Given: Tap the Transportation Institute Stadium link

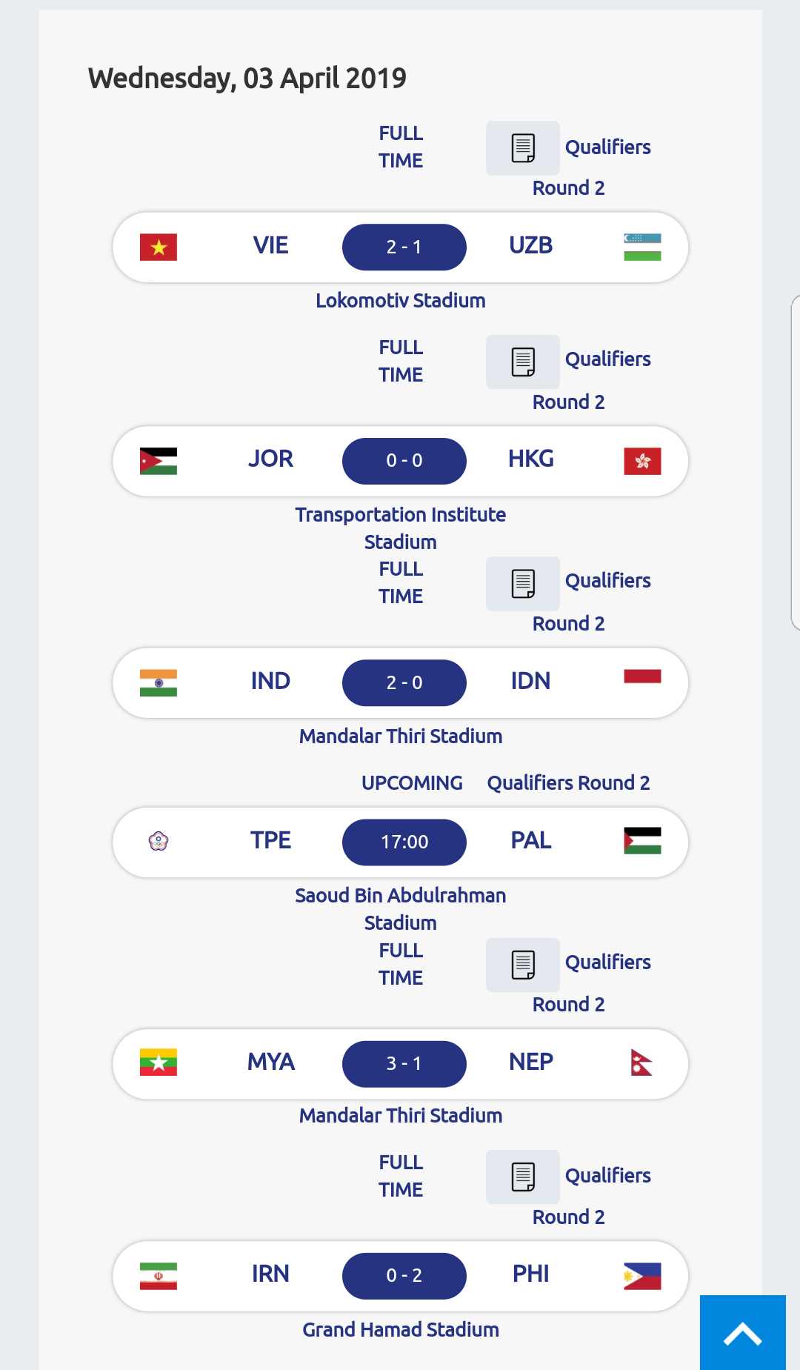Looking at the screenshot, I should click(401, 528).
